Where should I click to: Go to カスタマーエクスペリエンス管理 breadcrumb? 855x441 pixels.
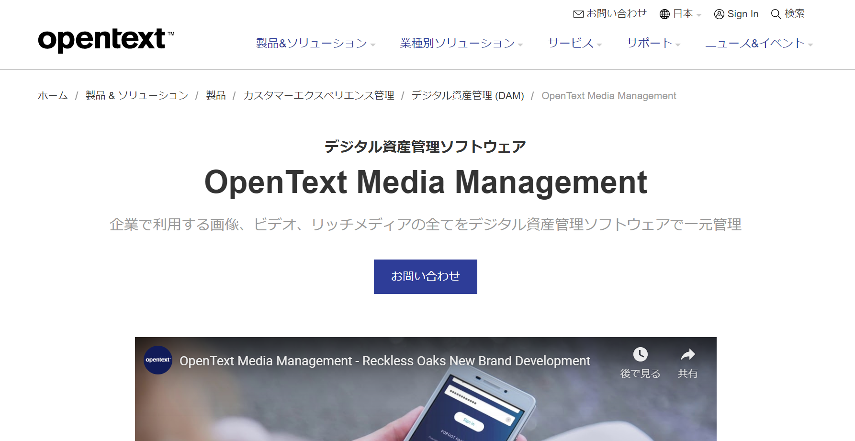(319, 96)
